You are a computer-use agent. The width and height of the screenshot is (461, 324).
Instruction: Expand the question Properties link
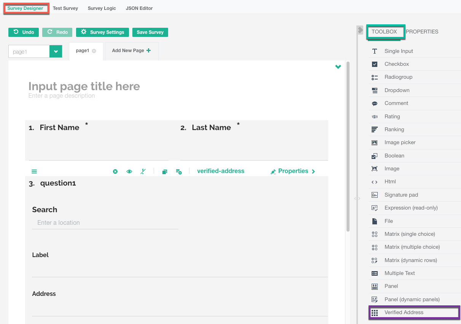click(293, 171)
